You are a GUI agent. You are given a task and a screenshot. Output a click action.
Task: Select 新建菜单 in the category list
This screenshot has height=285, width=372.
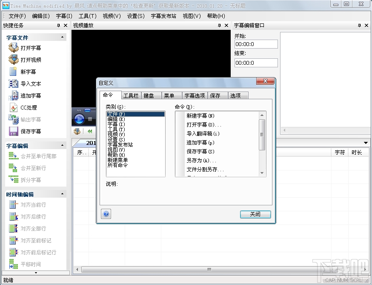[136, 160]
